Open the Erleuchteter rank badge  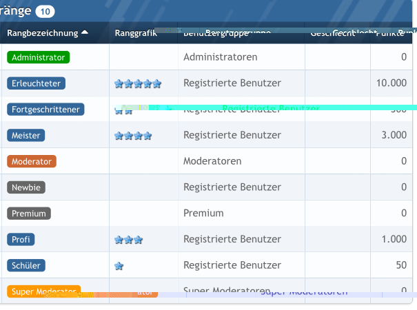tap(37, 83)
